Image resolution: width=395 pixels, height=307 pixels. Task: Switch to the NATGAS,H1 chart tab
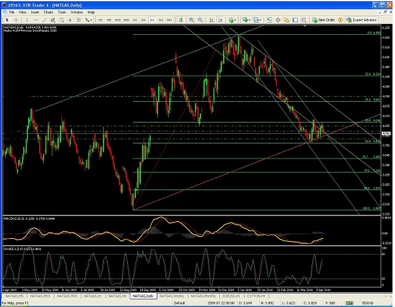click(x=92, y=296)
